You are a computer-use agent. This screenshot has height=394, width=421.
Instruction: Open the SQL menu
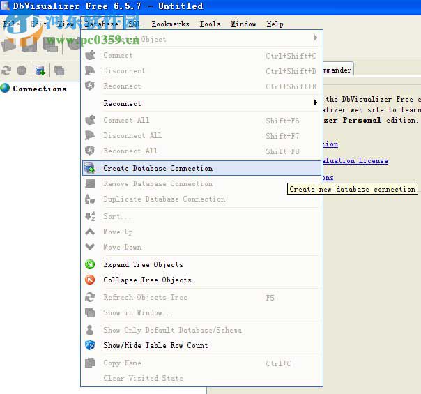point(135,24)
